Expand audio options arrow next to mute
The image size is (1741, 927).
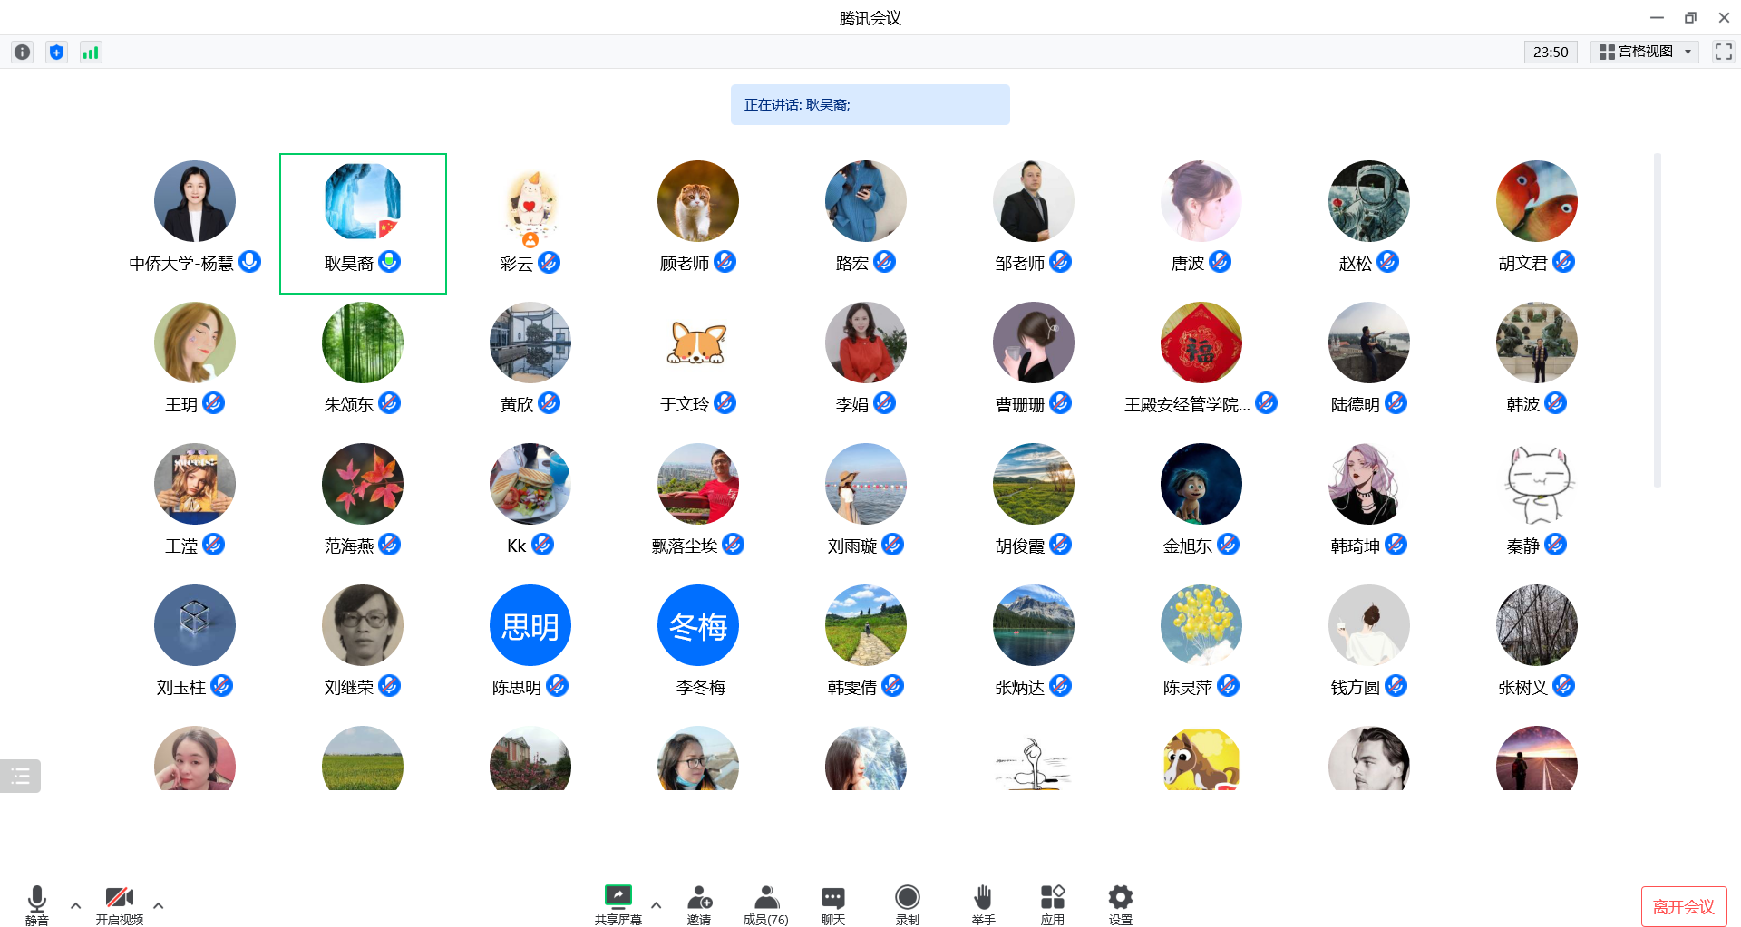click(x=76, y=905)
